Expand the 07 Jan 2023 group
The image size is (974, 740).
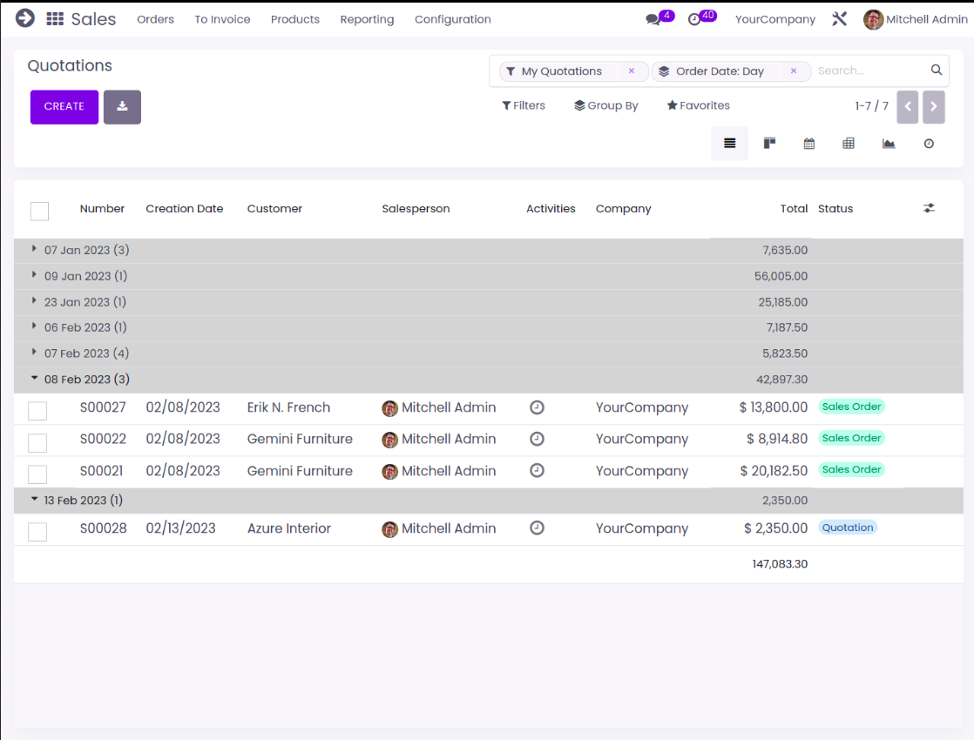pos(78,251)
